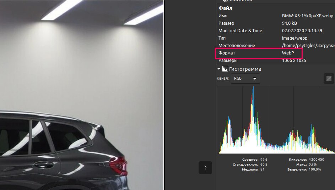Click the Среднее value 99,6
Screen dimensions: 335x190
264,159
